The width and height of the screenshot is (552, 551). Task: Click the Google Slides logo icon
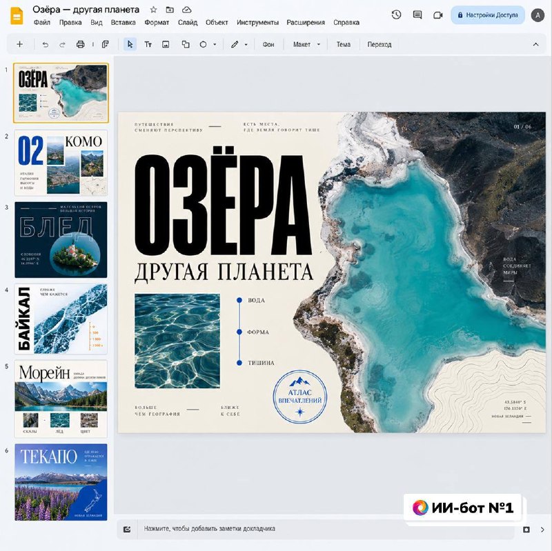(x=17, y=16)
